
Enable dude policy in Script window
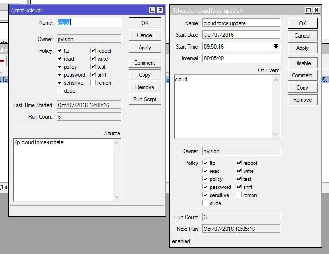click(59, 90)
